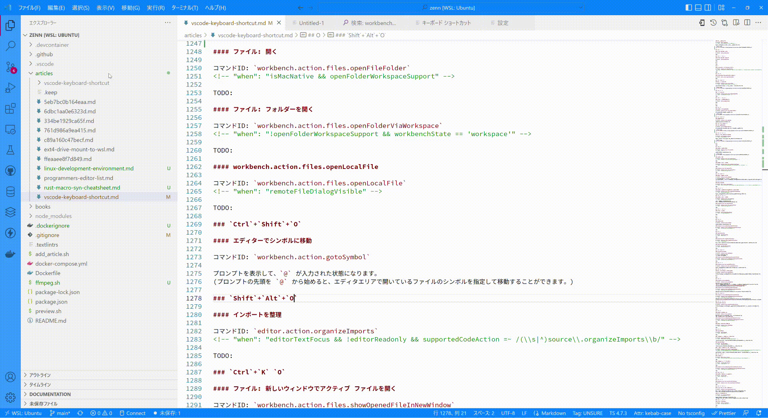Click the timeline history icon in editor toolbar

pos(713,23)
